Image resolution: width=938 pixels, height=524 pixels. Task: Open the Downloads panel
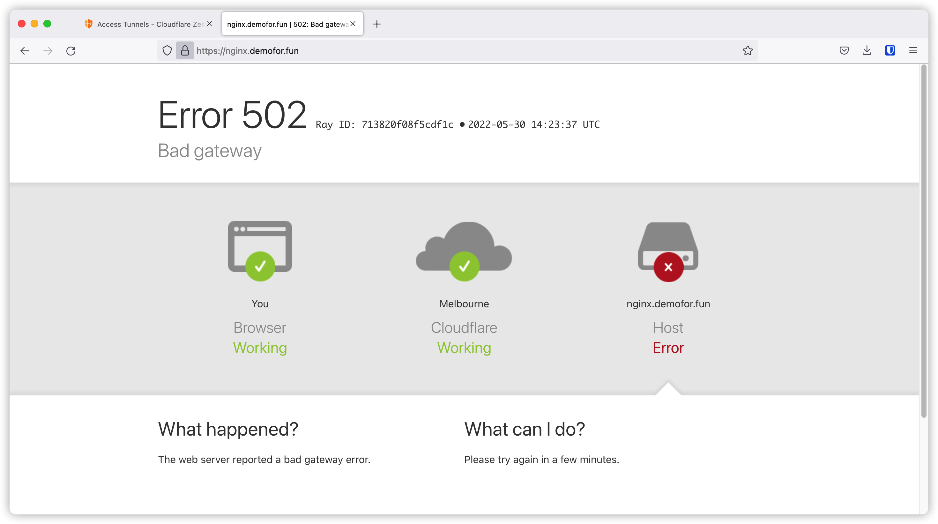click(867, 51)
